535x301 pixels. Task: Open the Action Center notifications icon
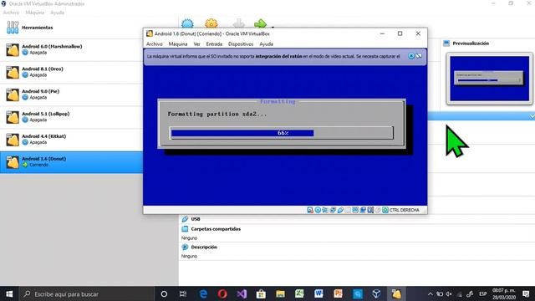526,293
